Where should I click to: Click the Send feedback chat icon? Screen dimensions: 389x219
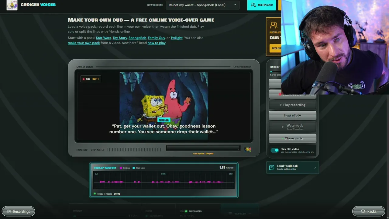tap(272, 167)
